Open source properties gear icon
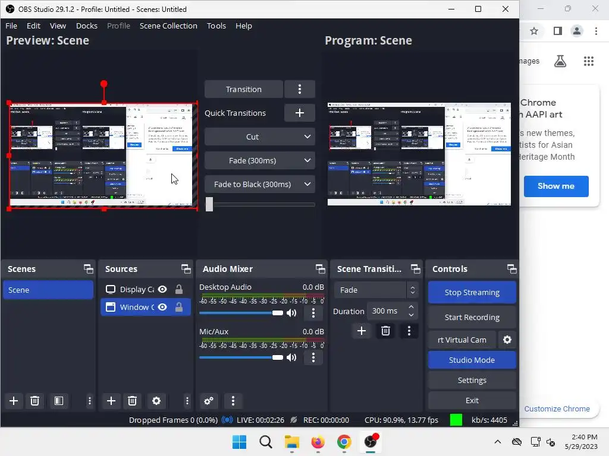This screenshot has width=609, height=456. [x=156, y=401]
